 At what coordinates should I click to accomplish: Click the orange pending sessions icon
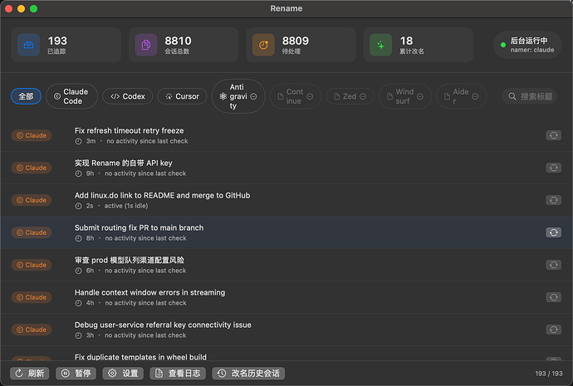[263, 45]
